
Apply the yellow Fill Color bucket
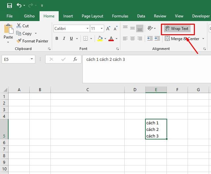(100, 38)
